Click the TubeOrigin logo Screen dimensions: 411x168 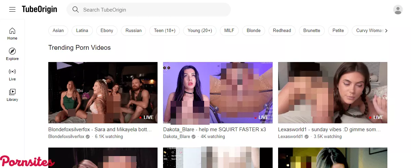39,10
